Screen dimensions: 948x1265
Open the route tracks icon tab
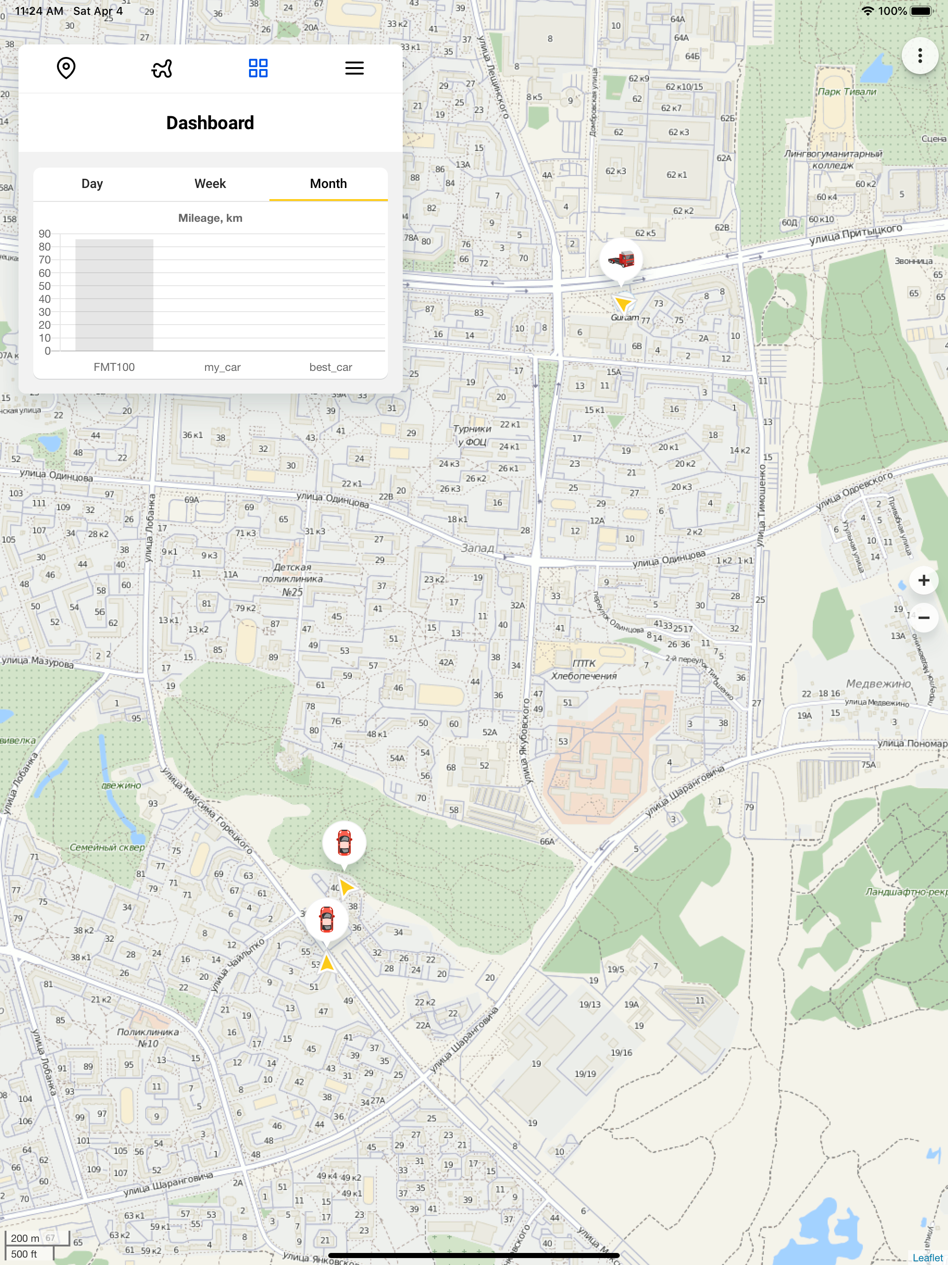(x=162, y=68)
